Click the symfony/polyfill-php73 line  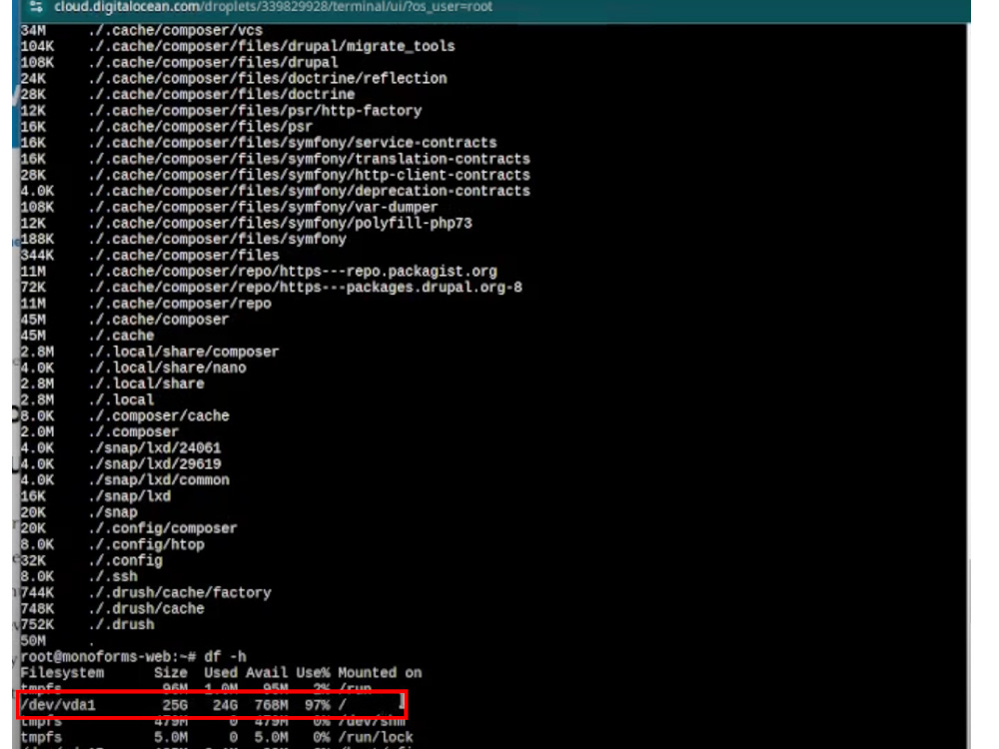[247, 224]
